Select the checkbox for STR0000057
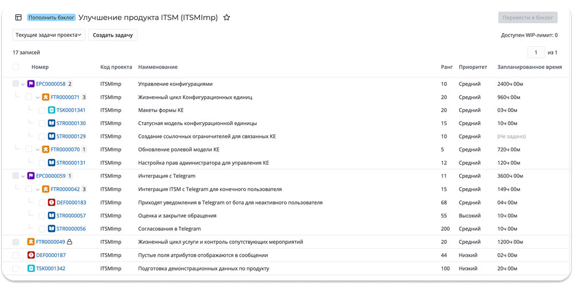The width and height of the screenshot is (573, 284). (x=42, y=215)
